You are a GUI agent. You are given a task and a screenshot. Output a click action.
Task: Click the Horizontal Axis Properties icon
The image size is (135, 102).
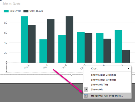click(86, 96)
